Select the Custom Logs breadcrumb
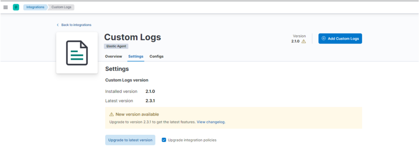The width and height of the screenshot is (419, 147). [61, 7]
